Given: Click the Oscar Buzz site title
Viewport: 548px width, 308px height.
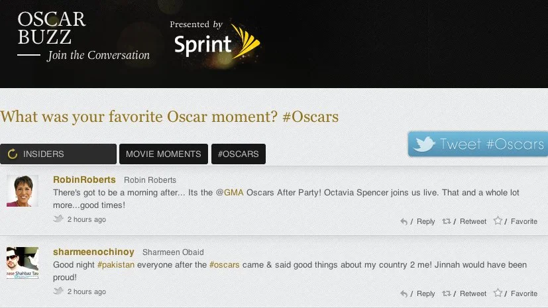Looking at the screenshot, I should (52, 28).
